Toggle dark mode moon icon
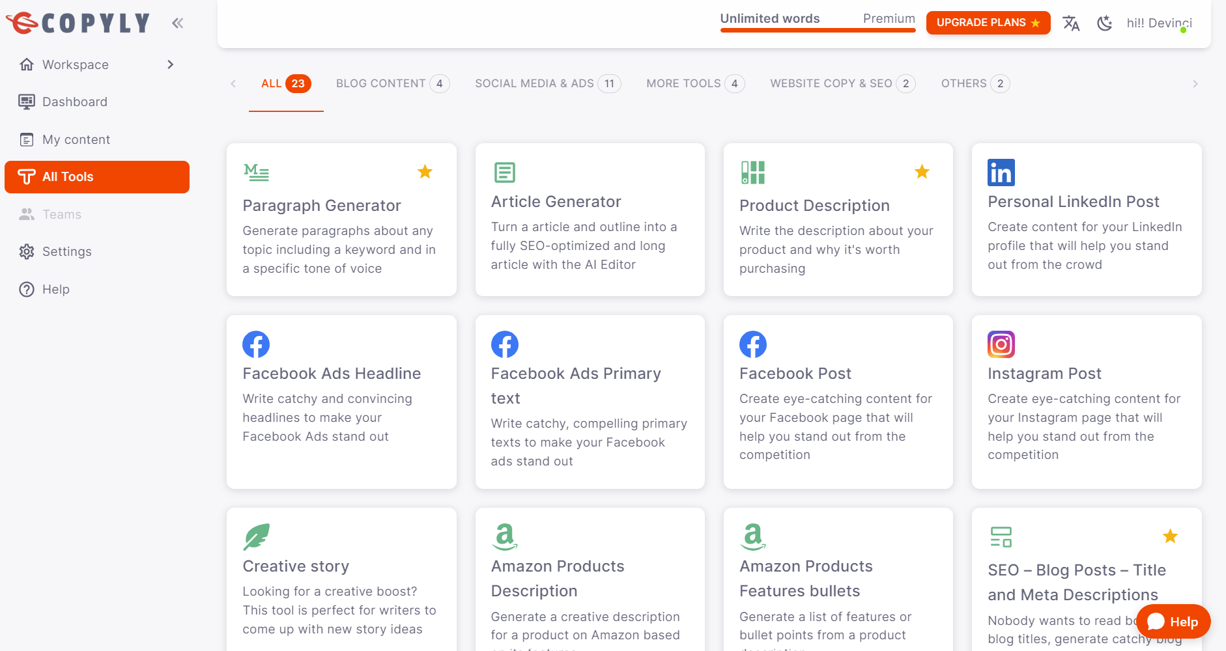The width and height of the screenshot is (1226, 651). pos(1104,23)
